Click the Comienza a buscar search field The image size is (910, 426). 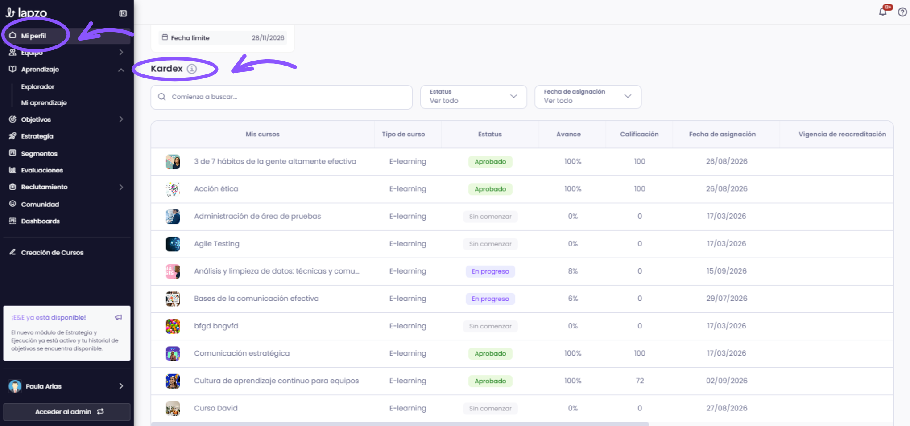(281, 97)
